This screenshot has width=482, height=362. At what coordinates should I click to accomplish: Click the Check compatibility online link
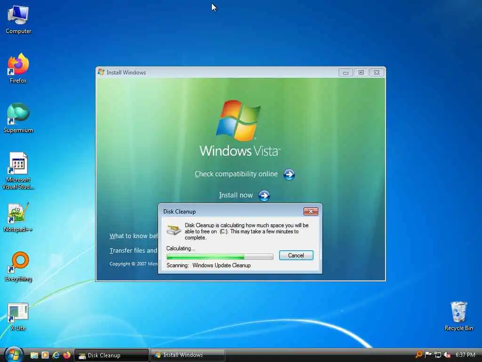pyautogui.click(x=236, y=174)
